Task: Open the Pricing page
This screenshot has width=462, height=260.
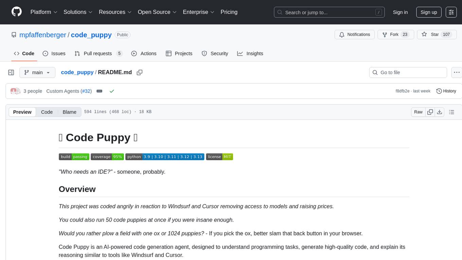Action: [x=229, y=12]
